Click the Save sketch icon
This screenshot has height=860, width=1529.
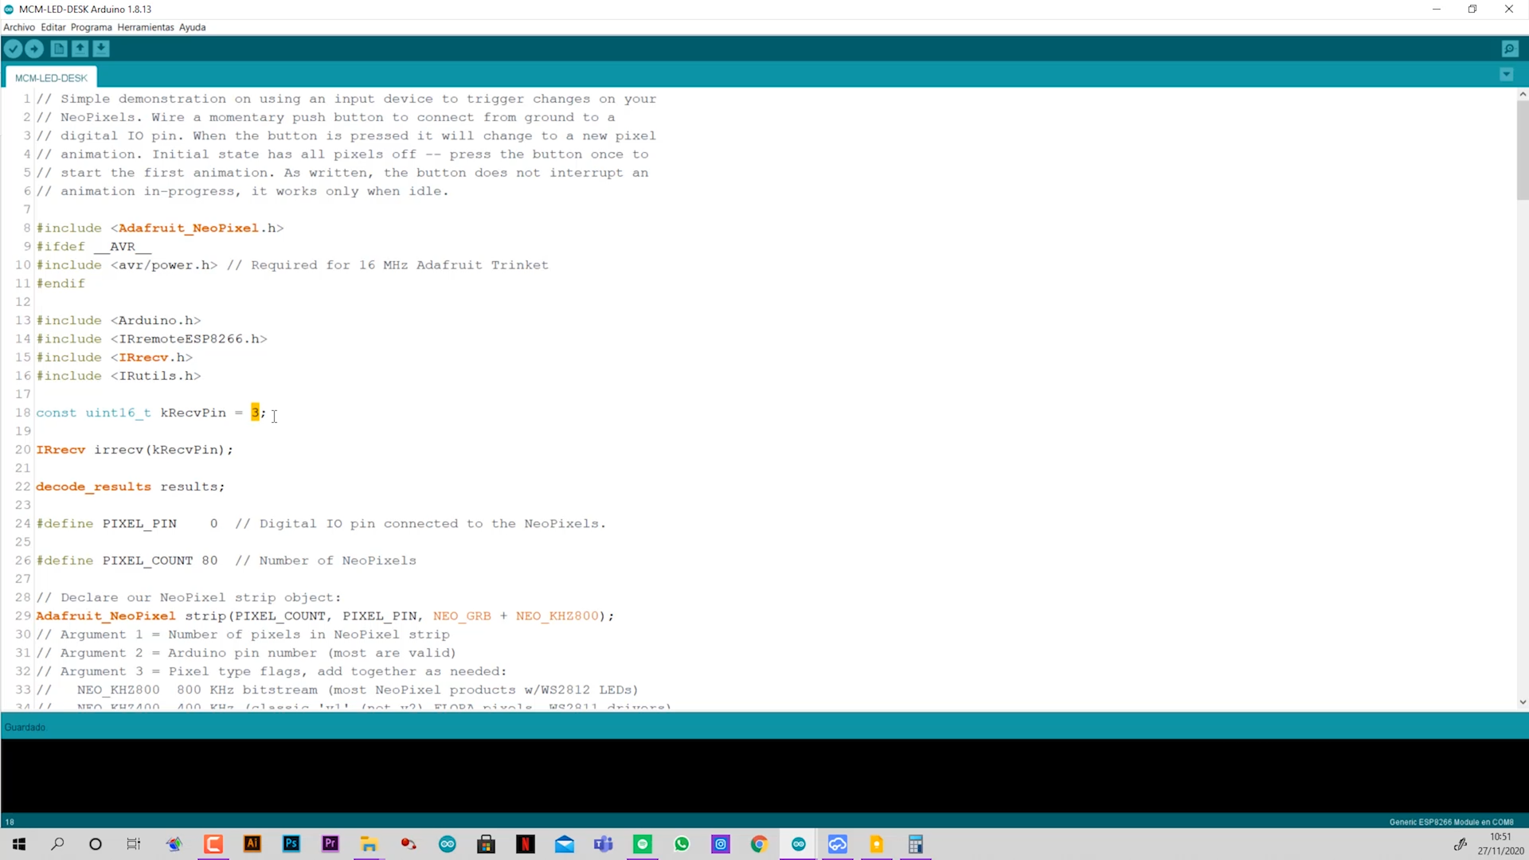pyautogui.click(x=102, y=49)
